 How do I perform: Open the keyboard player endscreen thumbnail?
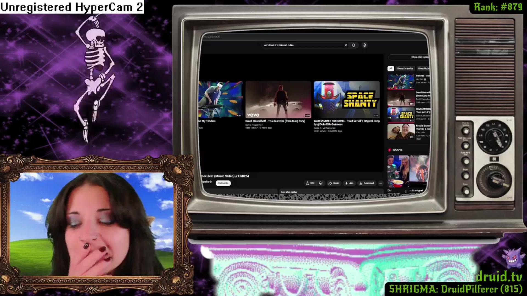pos(220,99)
